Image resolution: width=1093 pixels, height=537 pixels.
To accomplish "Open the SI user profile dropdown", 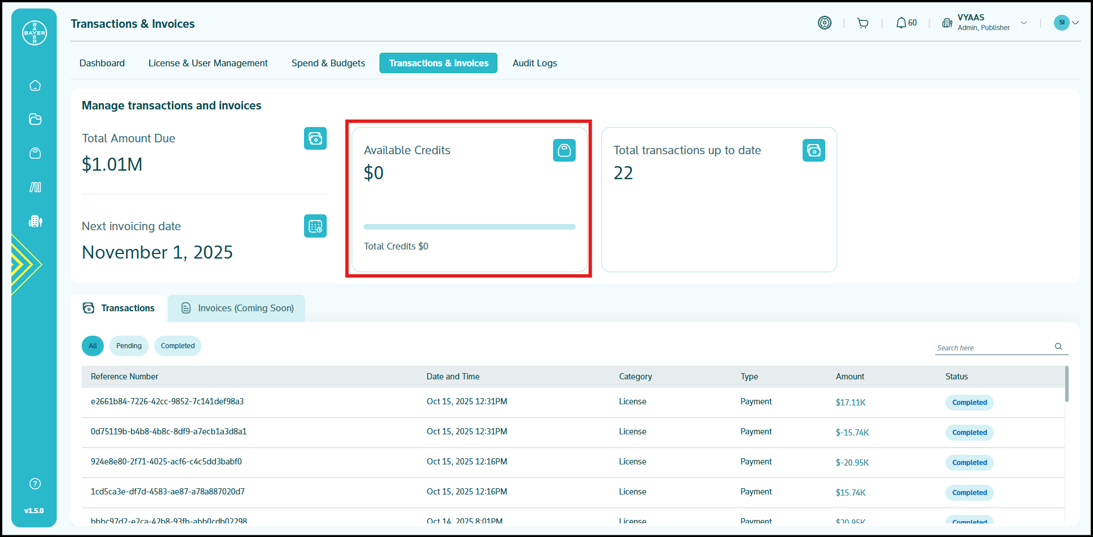I will pyautogui.click(x=1066, y=23).
